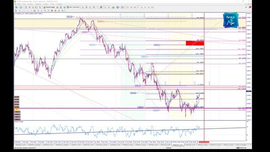
Task: Expand the New Chart dropdown arrow
Action: pos(18,7)
